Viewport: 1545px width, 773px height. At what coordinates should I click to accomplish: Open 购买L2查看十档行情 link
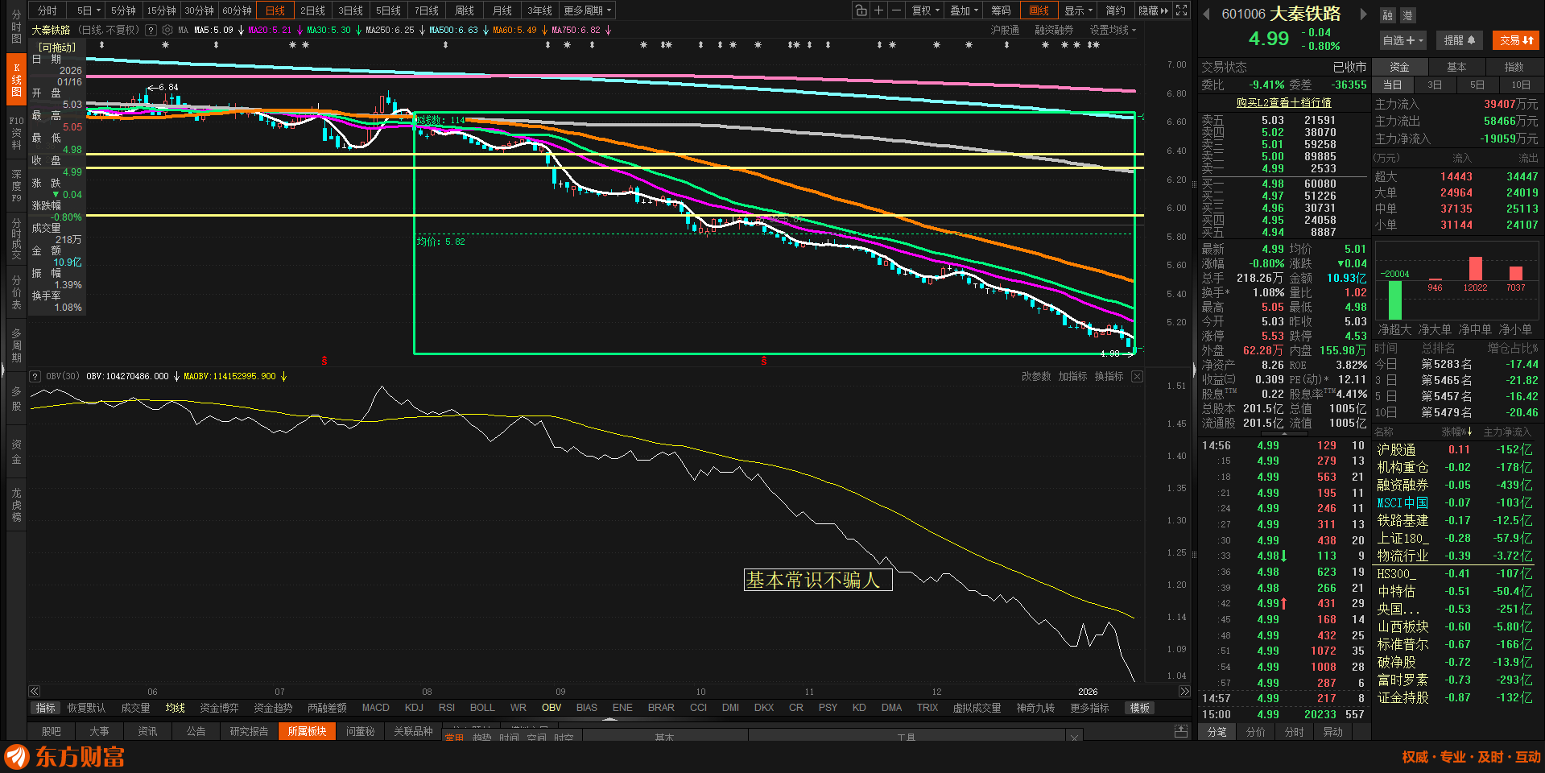click(x=1283, y=103)
